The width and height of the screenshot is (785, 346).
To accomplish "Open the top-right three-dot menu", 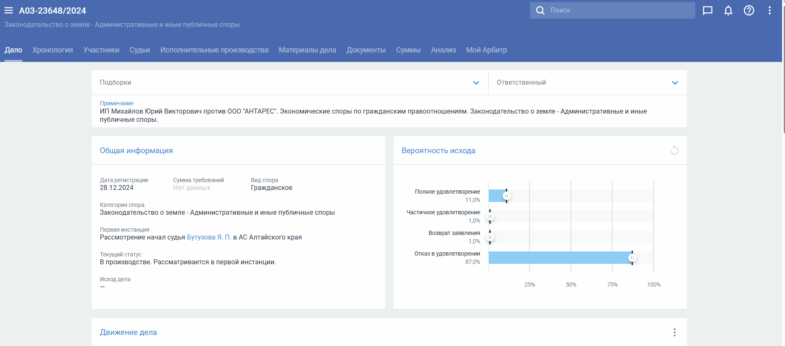I will tap(769, 10).
